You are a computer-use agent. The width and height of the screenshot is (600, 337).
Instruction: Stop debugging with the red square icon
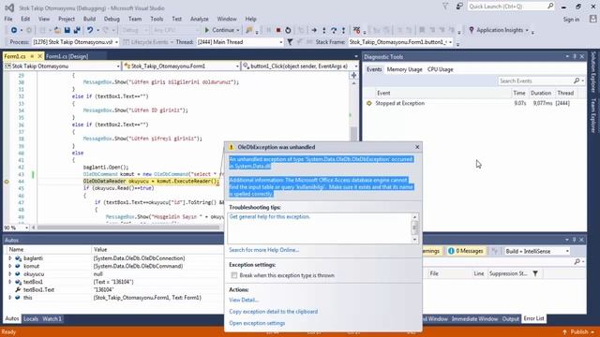coord(278,30)
